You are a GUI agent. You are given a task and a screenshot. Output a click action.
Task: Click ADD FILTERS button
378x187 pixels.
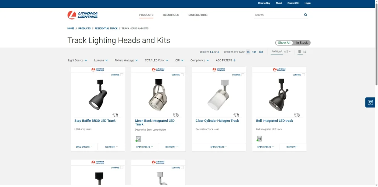(x=226, y=60)
